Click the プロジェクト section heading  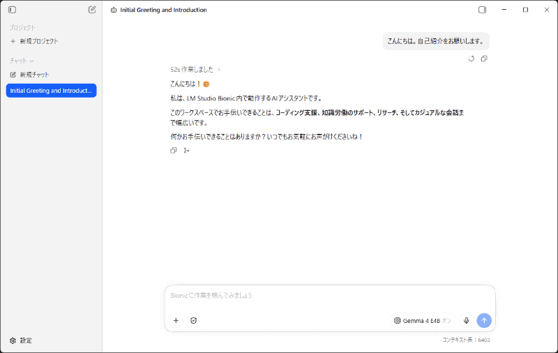tap(22, 28)
